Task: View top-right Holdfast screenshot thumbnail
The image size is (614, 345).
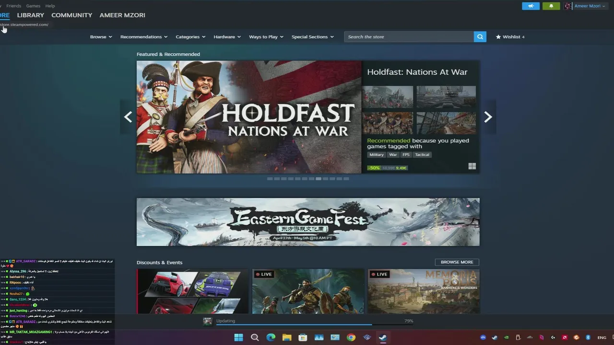Action: tap(446, 97)
